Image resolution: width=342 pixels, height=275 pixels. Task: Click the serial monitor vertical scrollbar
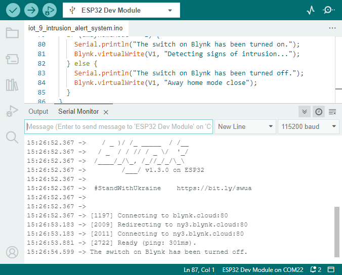pos(337,232)
